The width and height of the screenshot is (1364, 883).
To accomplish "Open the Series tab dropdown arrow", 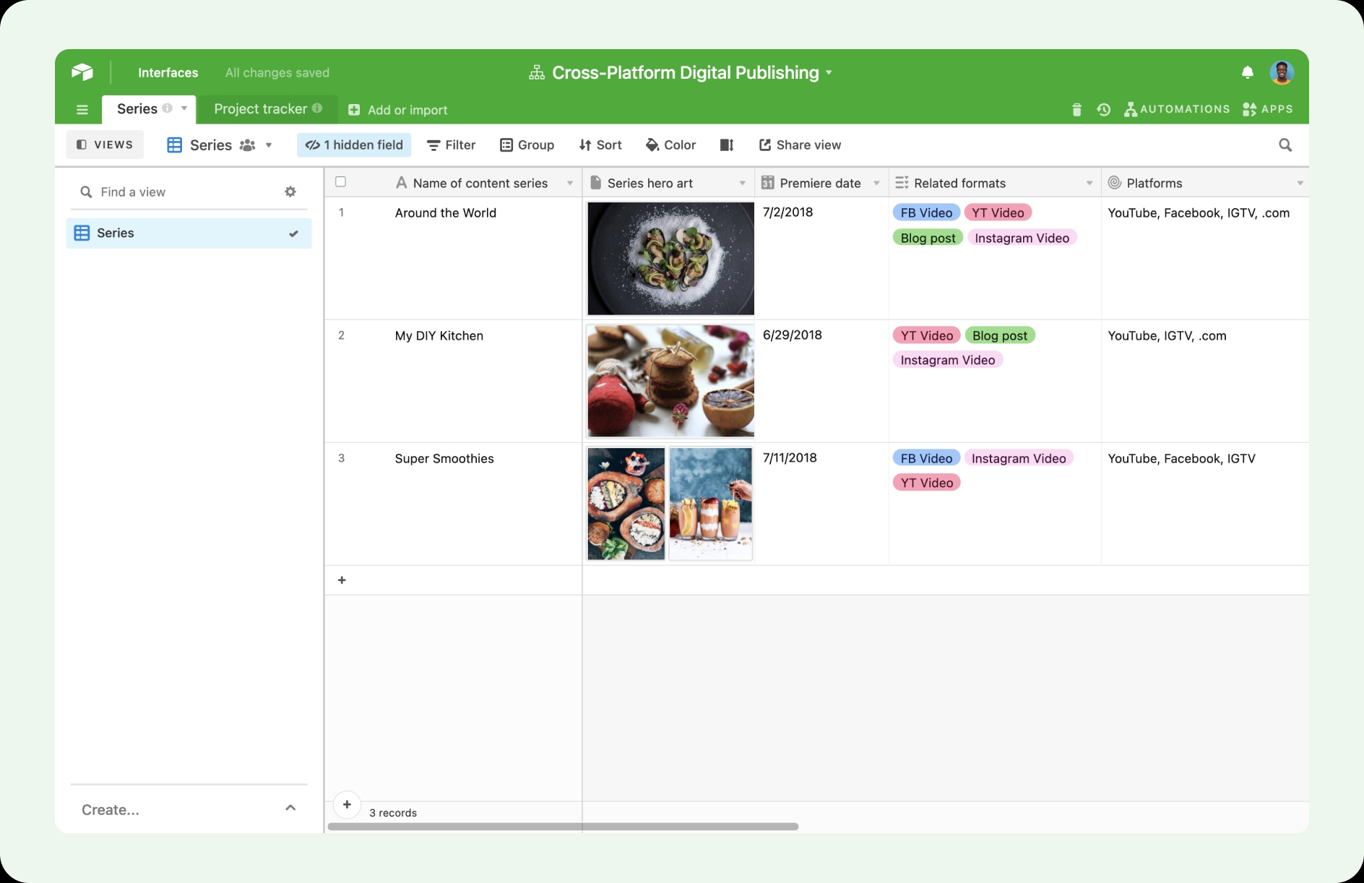I will pos(184,108).
